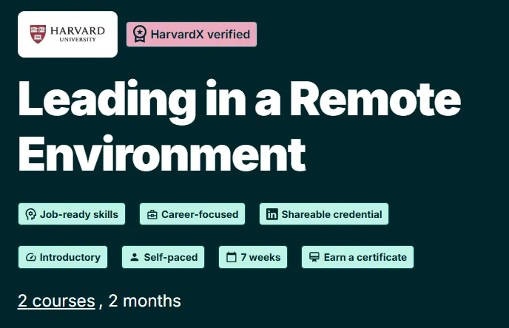
Task: Open the 2 courses link
Action: (56, 301)
